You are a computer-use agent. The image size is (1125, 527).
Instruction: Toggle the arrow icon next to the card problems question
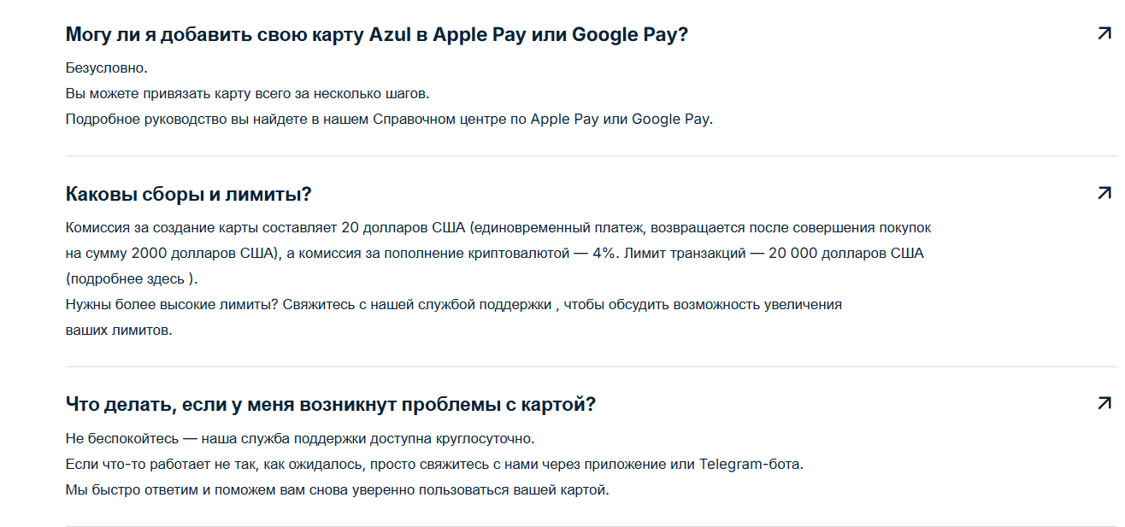(x=1104, y=403)
